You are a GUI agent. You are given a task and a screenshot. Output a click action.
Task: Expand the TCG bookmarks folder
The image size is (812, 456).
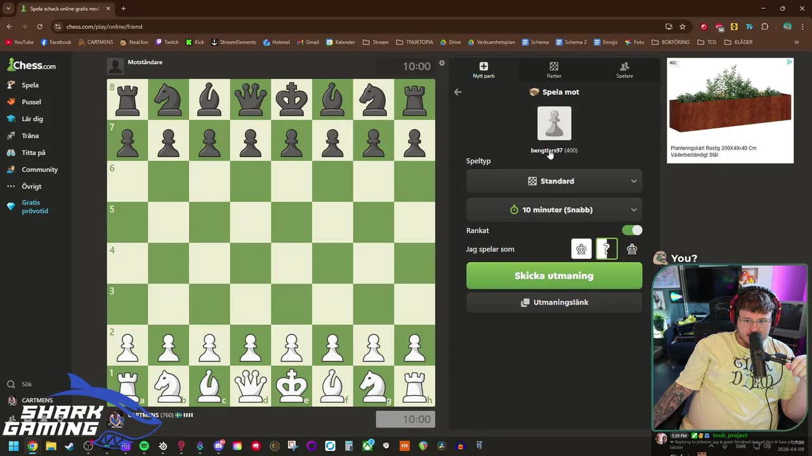coord(707,42)
